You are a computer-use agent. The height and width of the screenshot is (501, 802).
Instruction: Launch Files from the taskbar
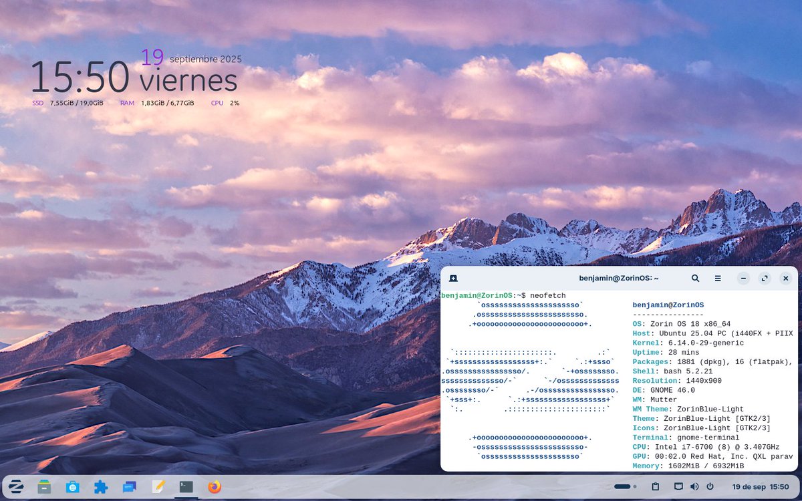44,486
